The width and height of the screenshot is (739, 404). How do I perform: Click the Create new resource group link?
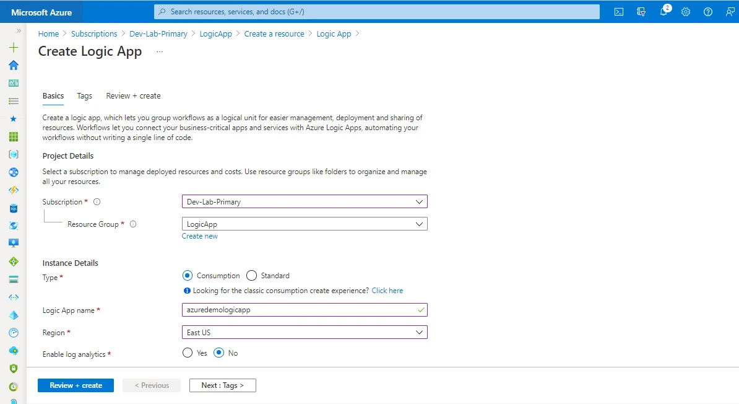[x=199, y=235]
